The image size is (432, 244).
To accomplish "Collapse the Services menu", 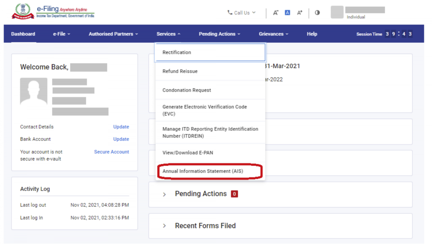I will pyautogui.click(x=168, y=34).
